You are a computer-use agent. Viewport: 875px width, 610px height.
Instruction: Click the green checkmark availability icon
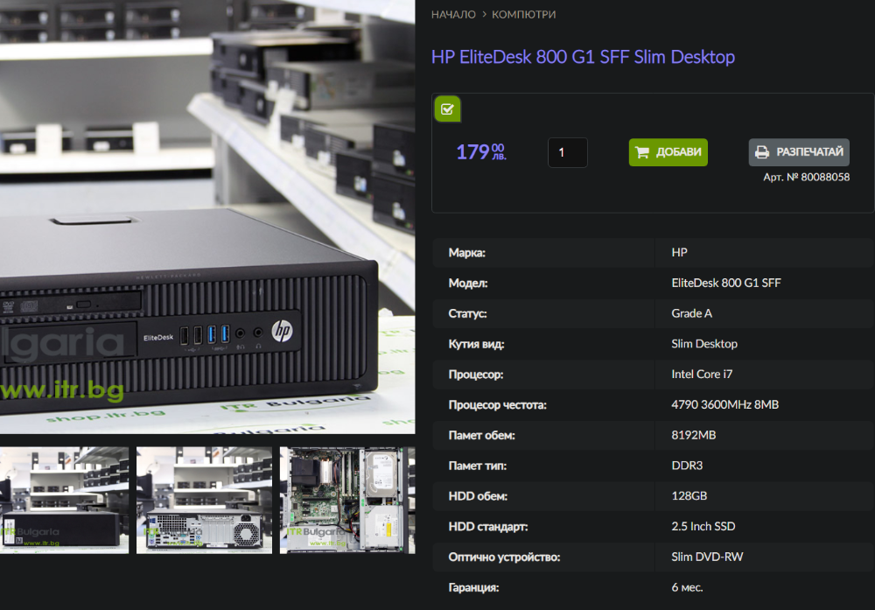pos(447,109)
